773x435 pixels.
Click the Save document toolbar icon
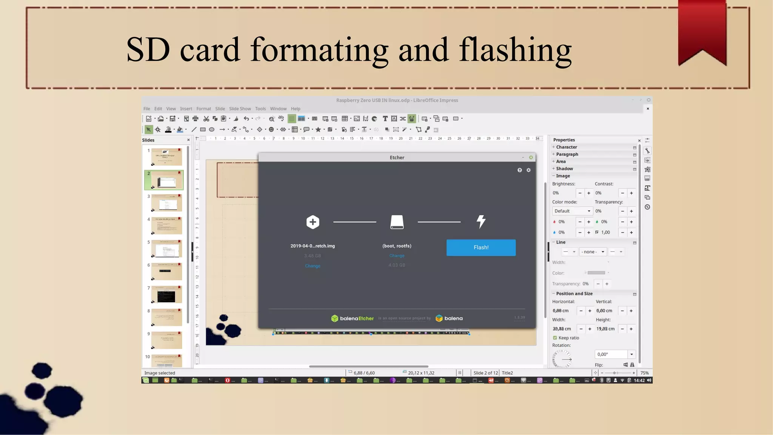point(172,119)
